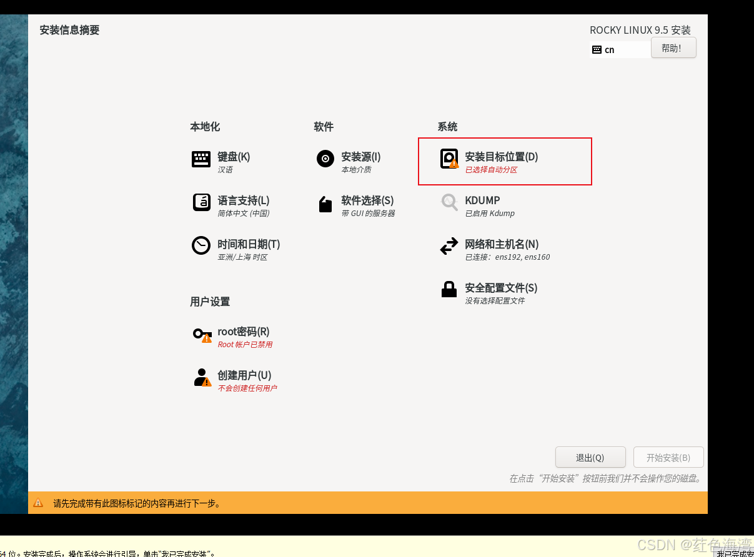The width and height of the screenshot is (754, 557).
Task: Click the 安装信息摘要 title
Action: 69,30
